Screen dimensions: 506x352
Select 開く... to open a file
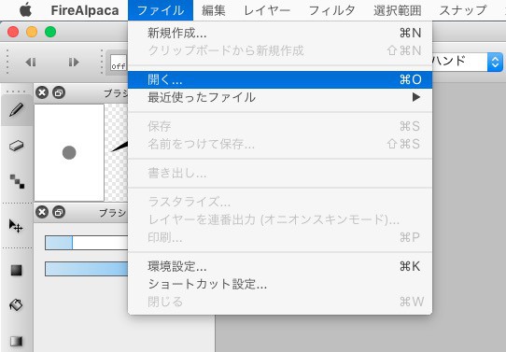280,79
